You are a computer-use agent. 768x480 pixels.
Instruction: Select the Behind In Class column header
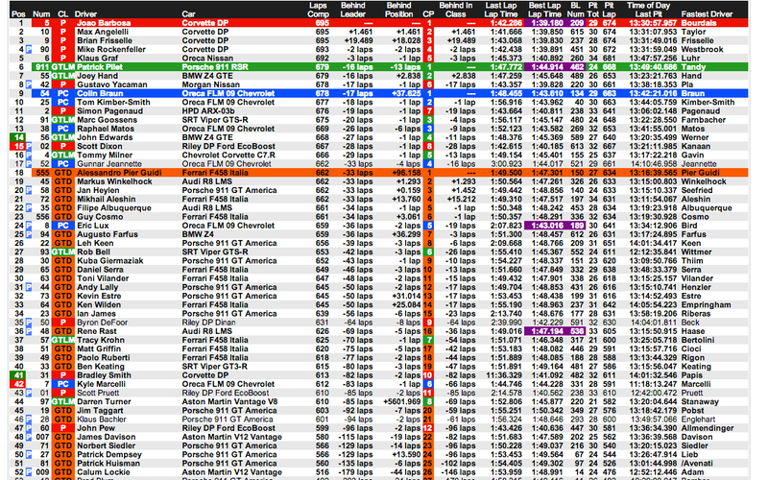[x=455, y=10]
